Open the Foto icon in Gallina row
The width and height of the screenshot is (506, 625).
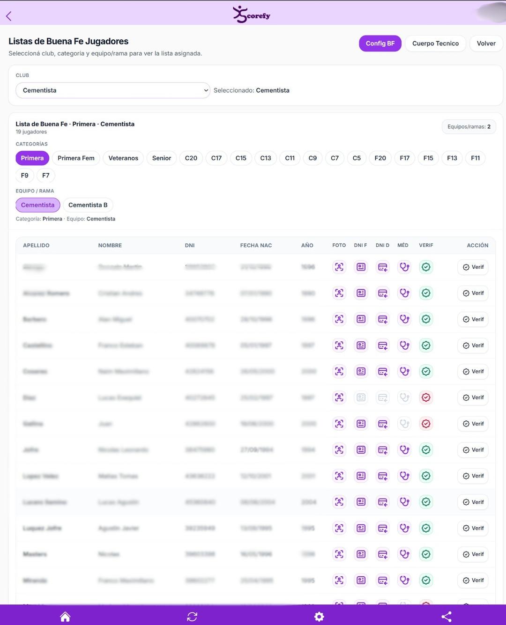(x=339, y=424)
